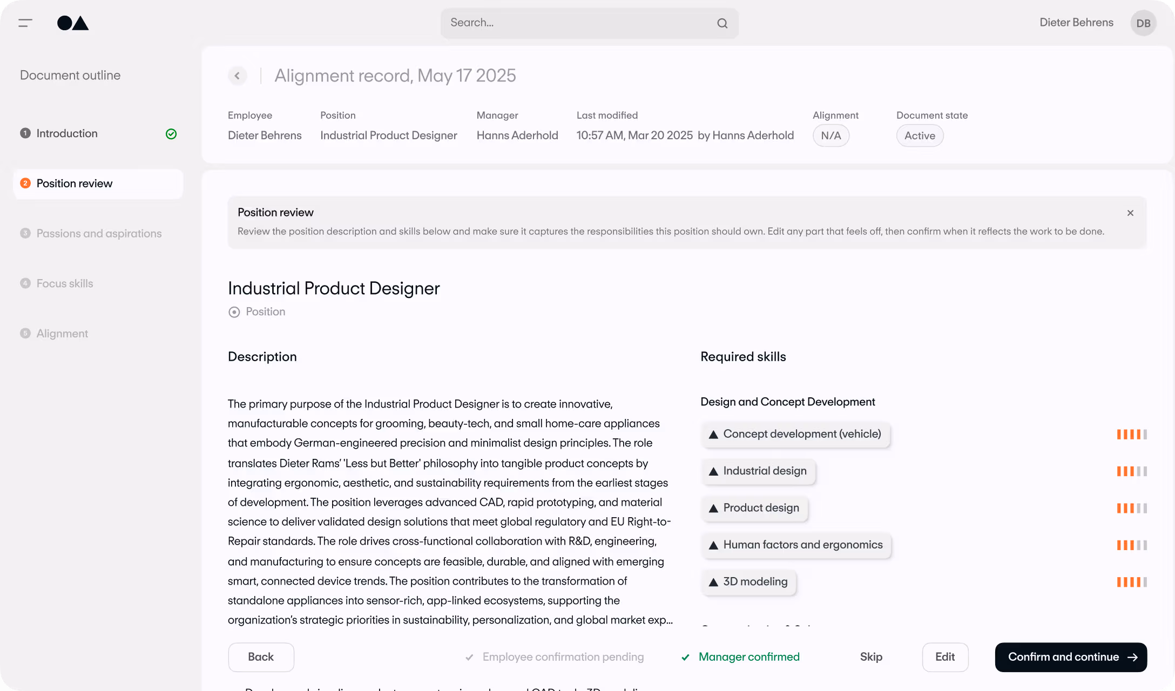Go back with the chevron arrow
This screenshot has height=691, width=1175.
pos(237,76)
